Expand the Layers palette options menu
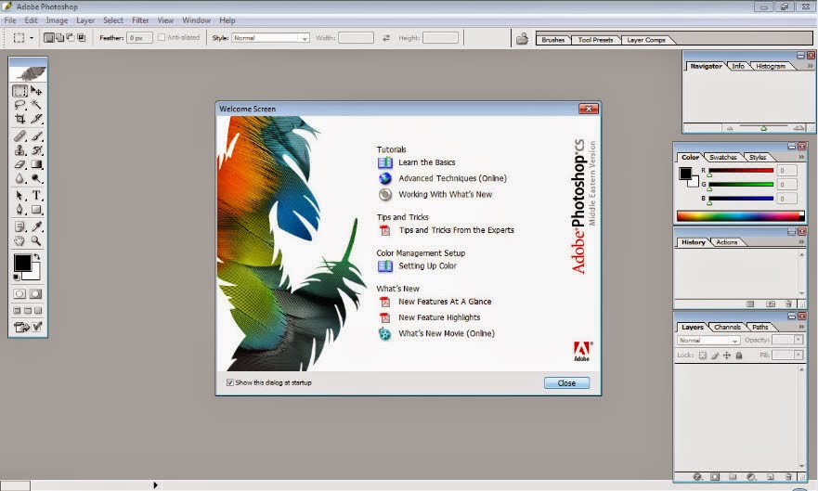The height and width of the screenshot is (491, 818). coord(801,327)
